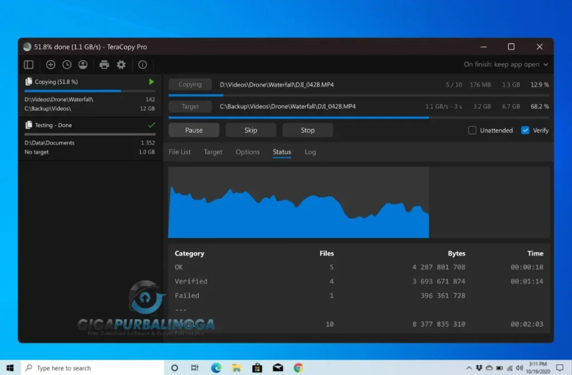Open the Copying source label dropdown

click(190, 84)
